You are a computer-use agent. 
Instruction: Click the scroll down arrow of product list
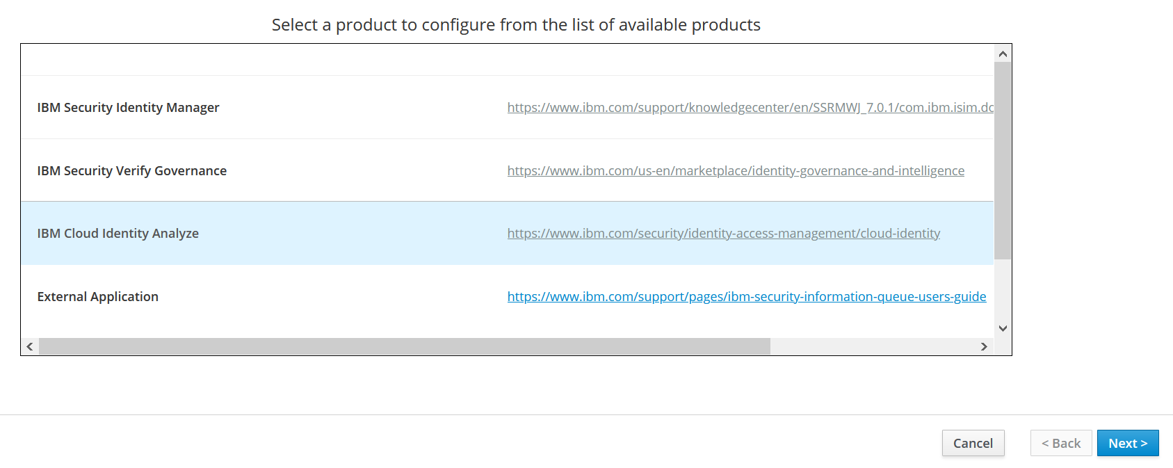[x=1003, y=328]
